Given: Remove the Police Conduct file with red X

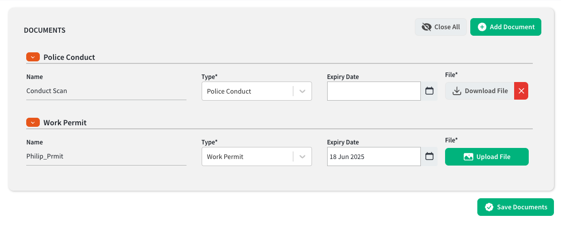Looking at the screenshot, I should 521,91.
